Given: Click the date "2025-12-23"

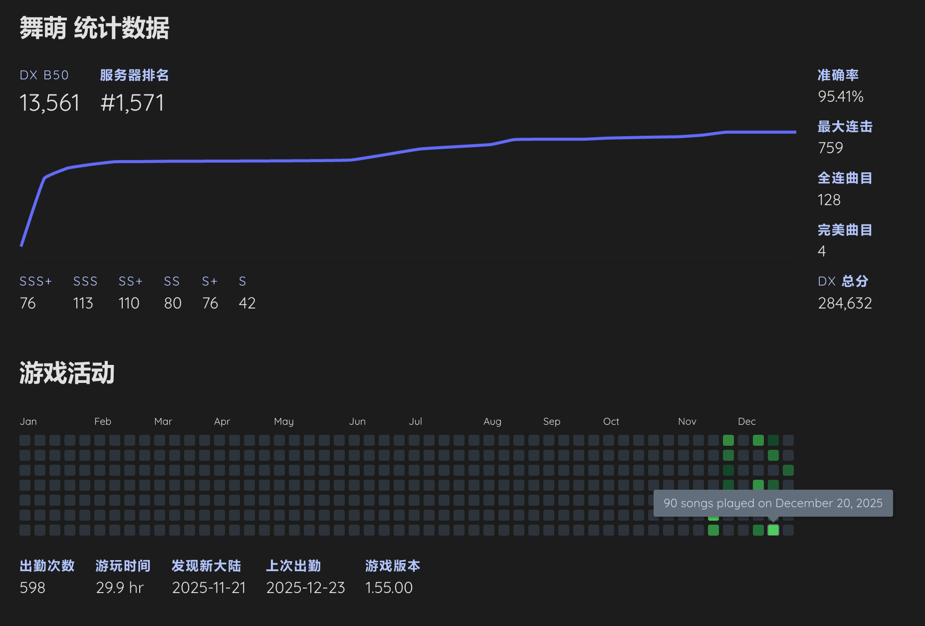Looking at the screenshot, I should coord(306,588).
